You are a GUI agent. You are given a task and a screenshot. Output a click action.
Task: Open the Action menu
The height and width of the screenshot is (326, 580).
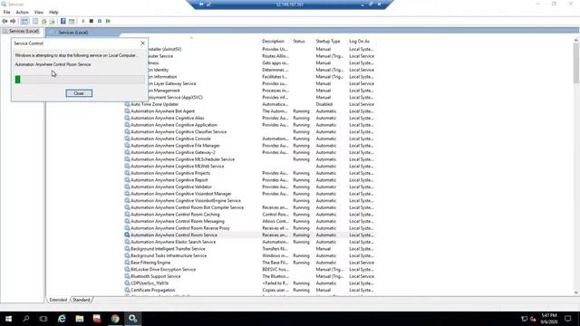coord(22,12)
